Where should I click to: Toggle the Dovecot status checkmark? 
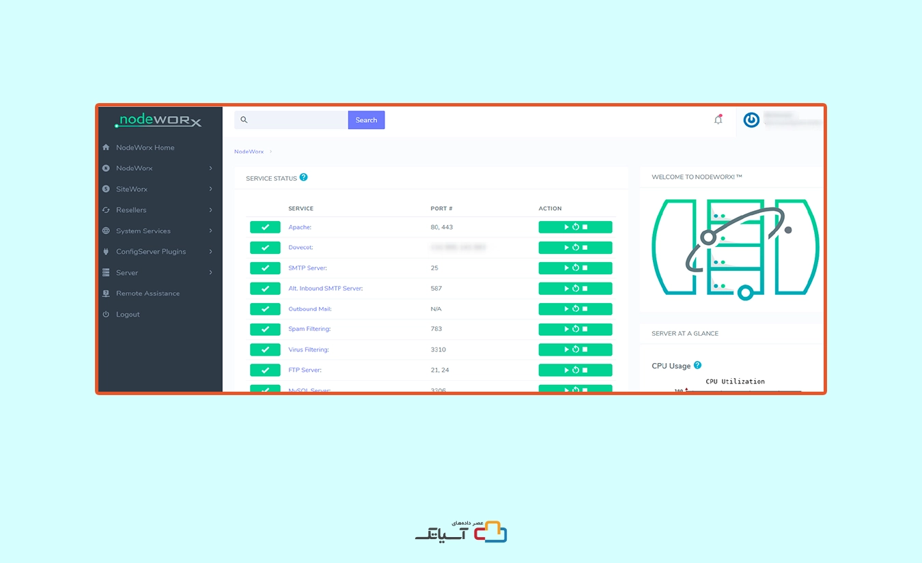(265, 248)
